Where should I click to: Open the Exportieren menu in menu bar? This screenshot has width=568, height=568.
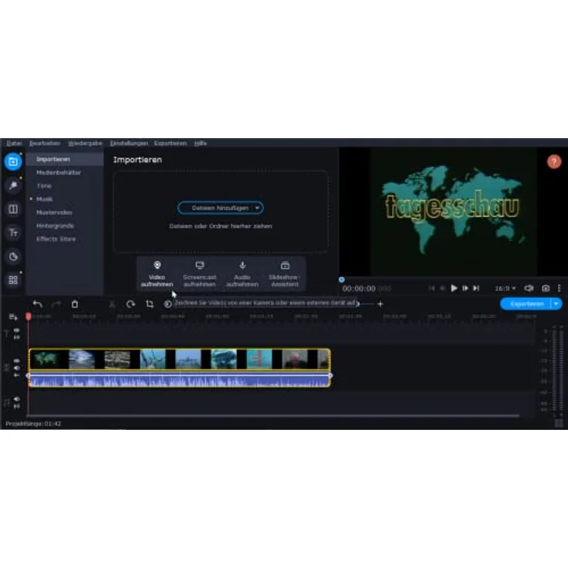[x=171, y=144]
